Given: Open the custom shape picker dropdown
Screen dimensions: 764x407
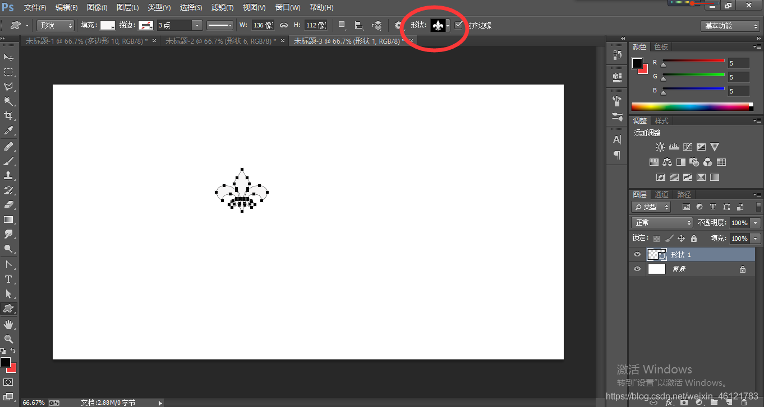Looking at the screenshot, I should click(448, 26).
